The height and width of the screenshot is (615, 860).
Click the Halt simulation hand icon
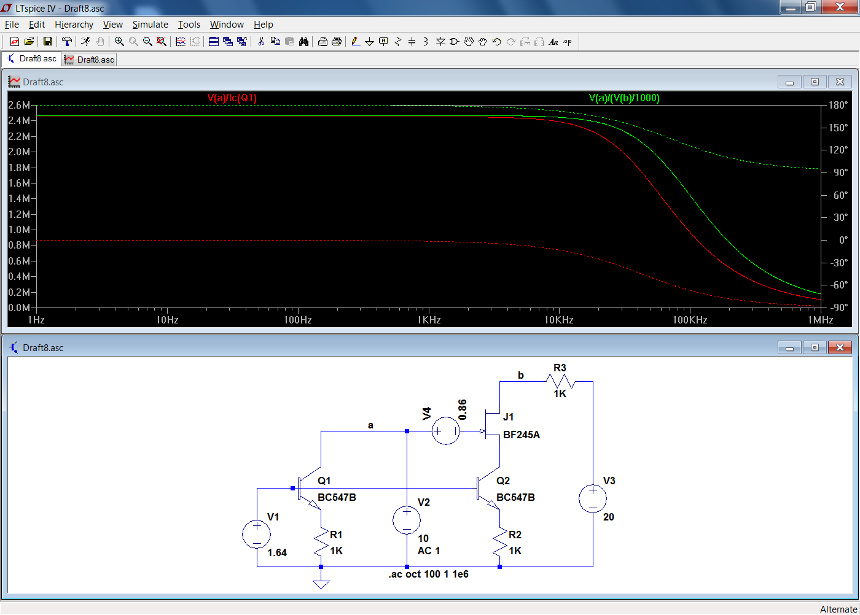pos(100,41)
